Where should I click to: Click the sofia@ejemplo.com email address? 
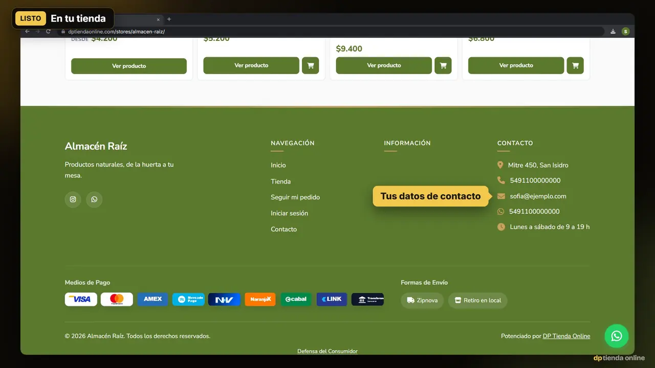(x=538, y=196)
